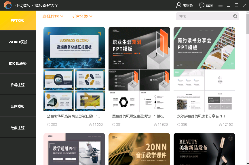Open 职业生涯规划 PPT模板 cover thumbnail

(139, 48)
